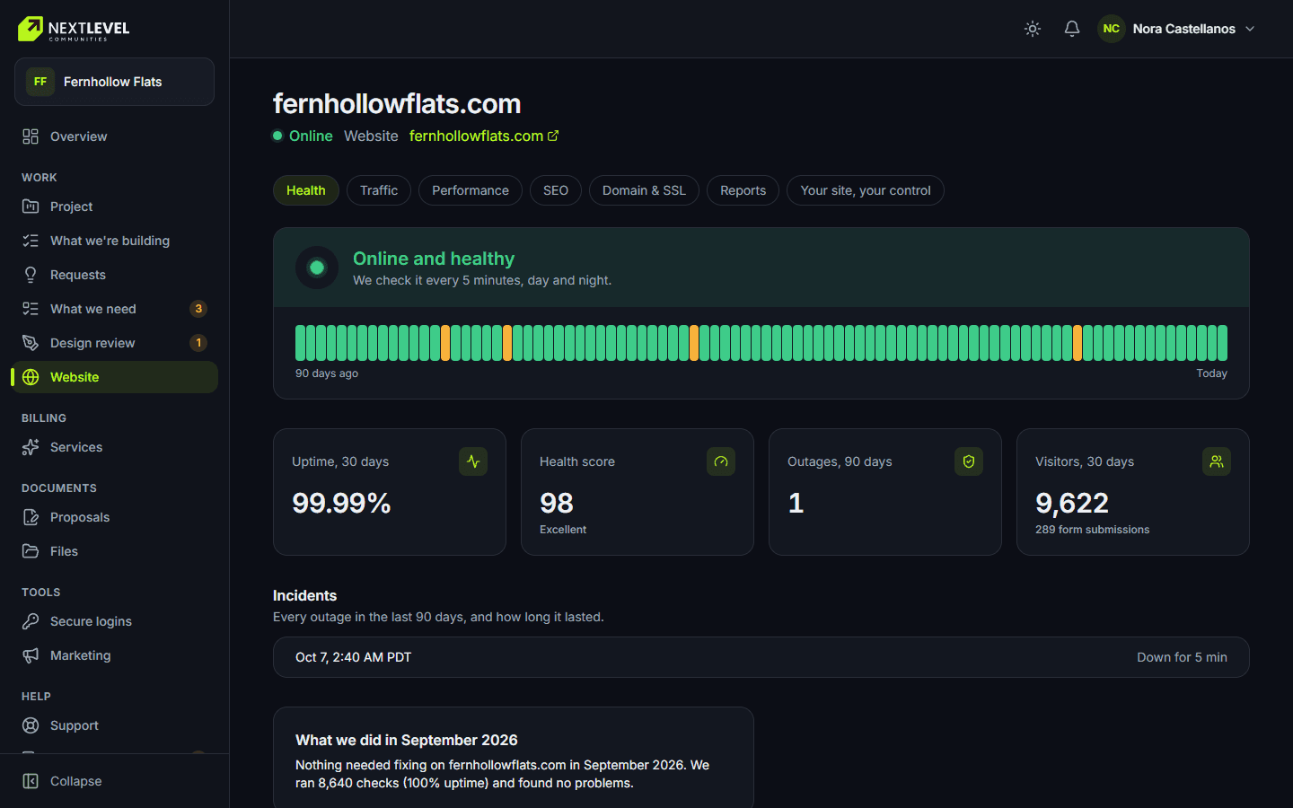The image size is (1293, 808).
Task: Click the What we did in September 2026 heading
Action: coord(407,740)
